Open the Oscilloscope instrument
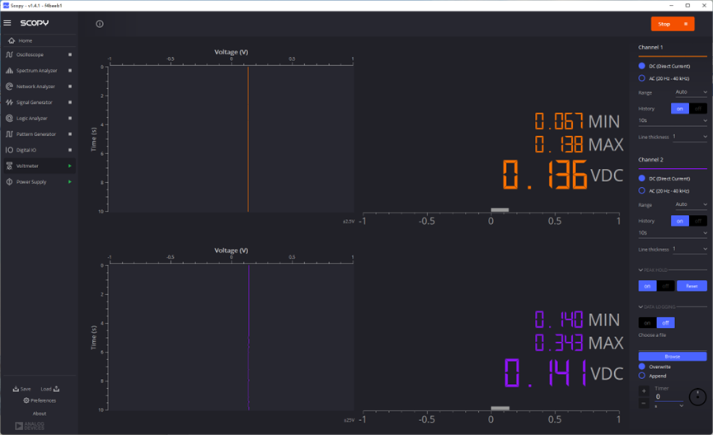Screen dimensions: 713x435 (x=30, y=54)
